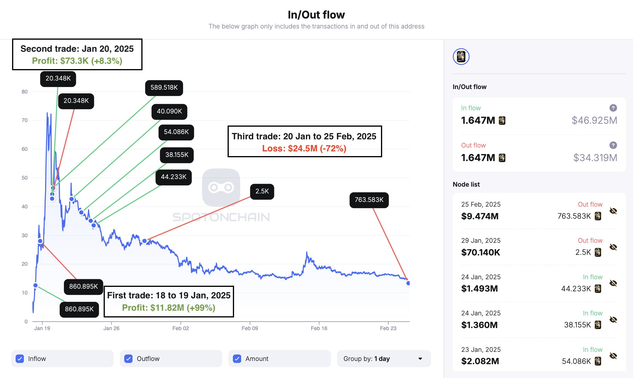
Task: Click the token avatar icon above In/Out flow
Action: point(461,57)
